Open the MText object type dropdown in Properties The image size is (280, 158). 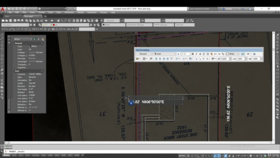(x=23, y=39)
